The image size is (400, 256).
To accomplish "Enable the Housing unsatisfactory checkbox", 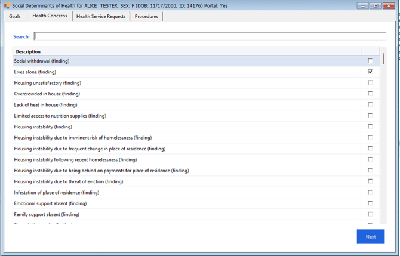I will pos(370,83).
